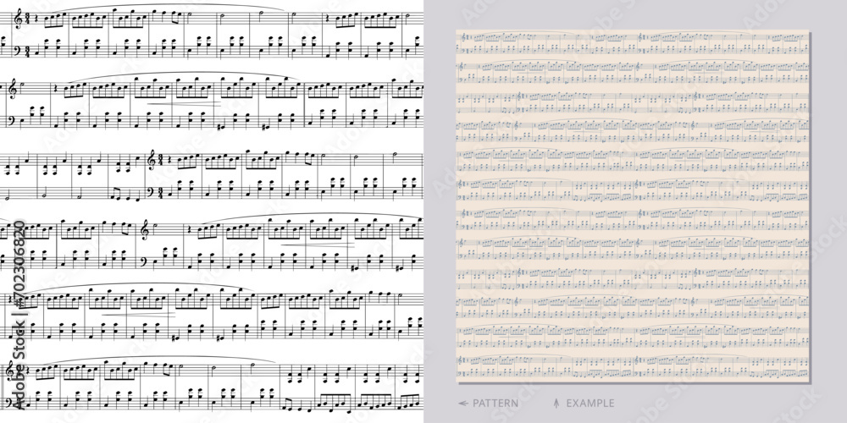Open the beige sheet music example thumbnail

click(633, 206)
